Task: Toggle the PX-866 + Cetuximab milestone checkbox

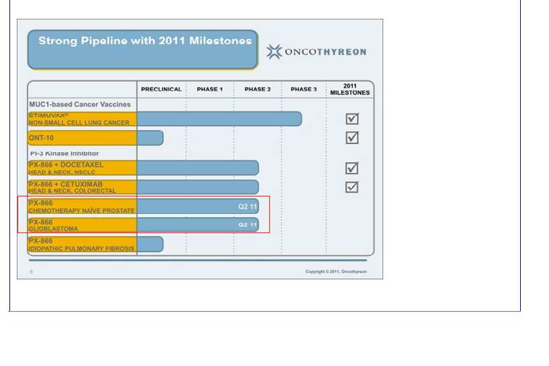Action: (352, 187)
